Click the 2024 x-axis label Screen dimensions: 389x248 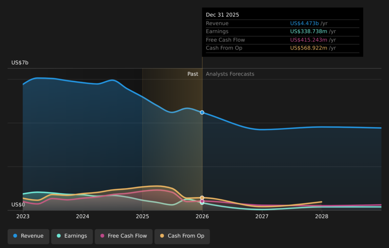[x=82, y=217]
